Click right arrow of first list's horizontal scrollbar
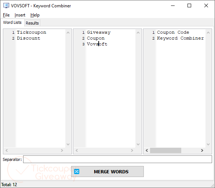This screenshot has width=215, height=188. [62, 151]
